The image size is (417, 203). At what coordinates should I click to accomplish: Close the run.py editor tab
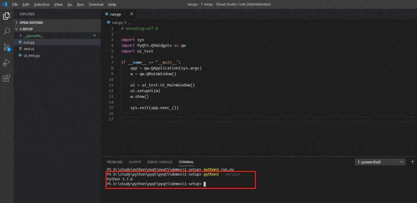coord(131,14)
